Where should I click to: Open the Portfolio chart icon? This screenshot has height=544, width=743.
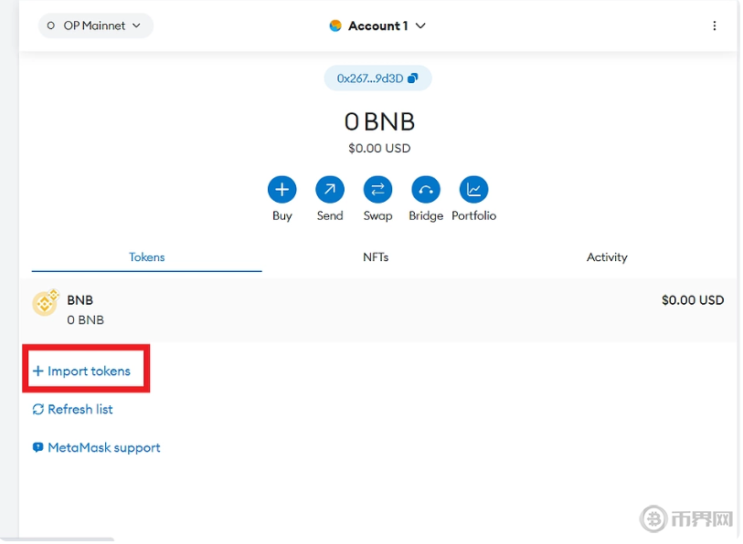point(473,190)
